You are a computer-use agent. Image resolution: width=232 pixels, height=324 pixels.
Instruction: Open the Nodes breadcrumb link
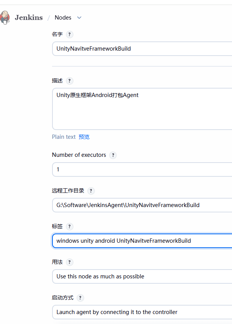pyautogui.click(x=63, y=18)
